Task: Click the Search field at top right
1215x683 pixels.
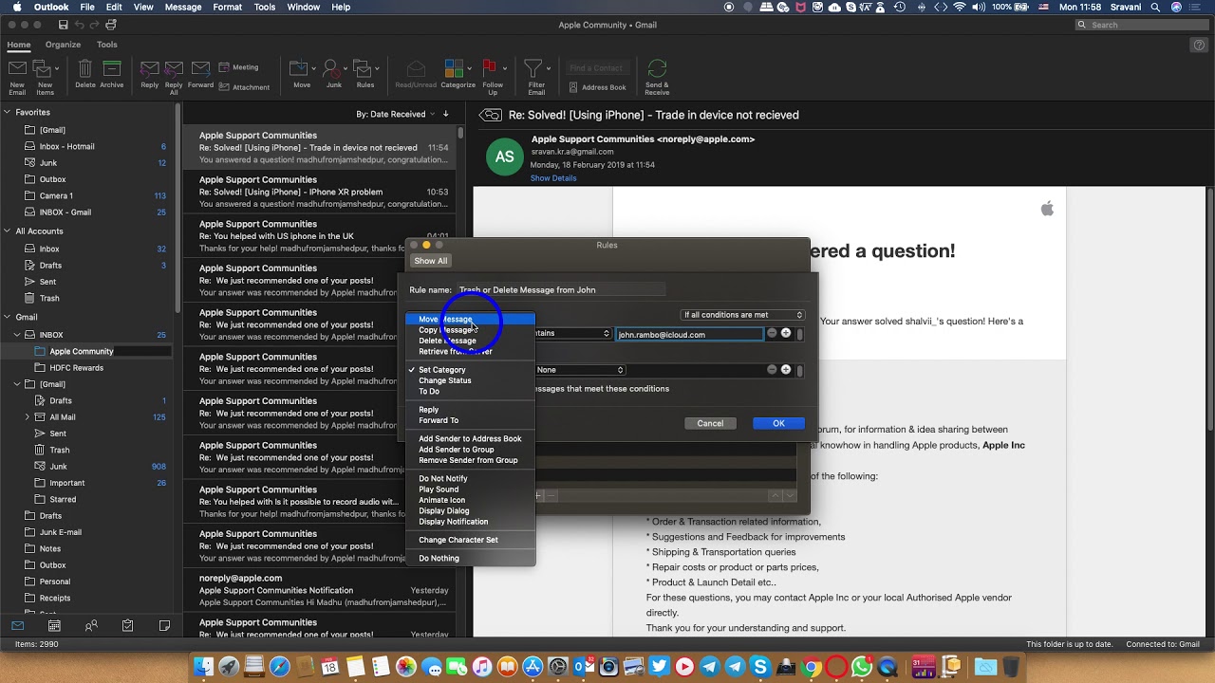Action: click(1141, 25)
